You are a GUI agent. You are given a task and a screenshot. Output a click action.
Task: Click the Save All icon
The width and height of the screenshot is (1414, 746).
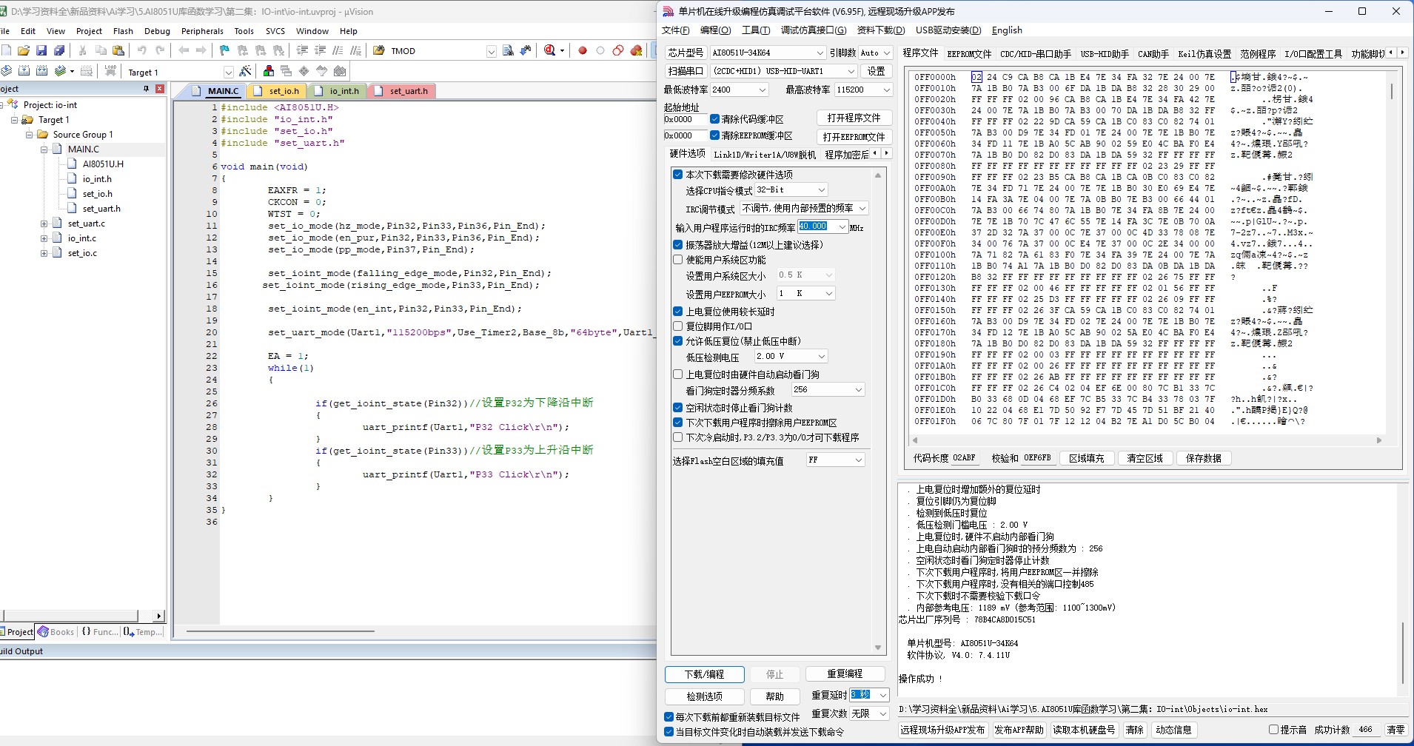click(x=59, y=50)
